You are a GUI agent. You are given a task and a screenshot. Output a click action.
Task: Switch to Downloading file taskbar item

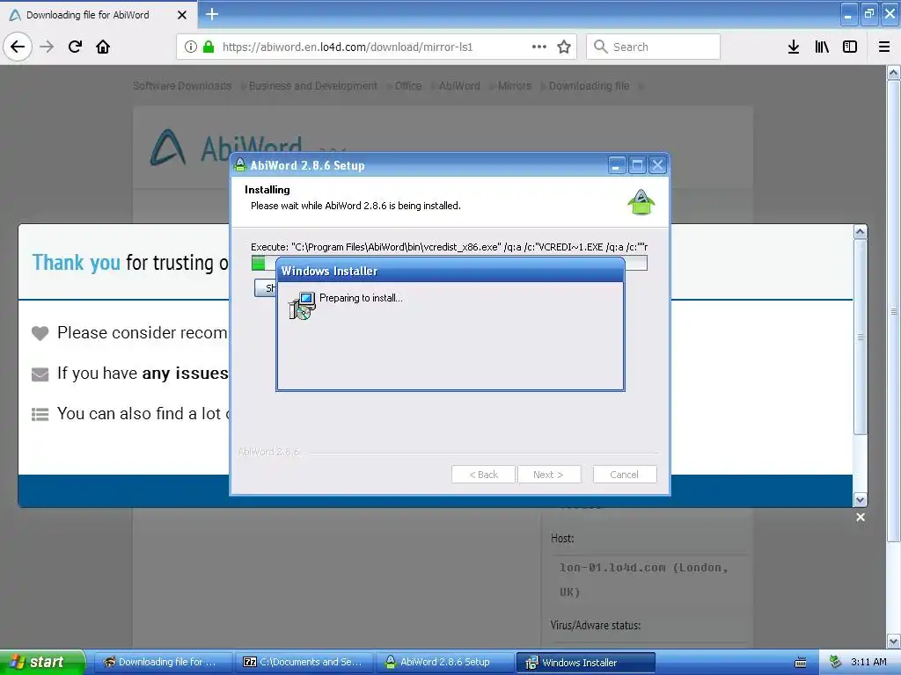[x=163, y=662]
